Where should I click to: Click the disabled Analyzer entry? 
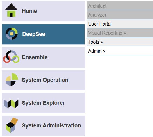click(120, 15)
